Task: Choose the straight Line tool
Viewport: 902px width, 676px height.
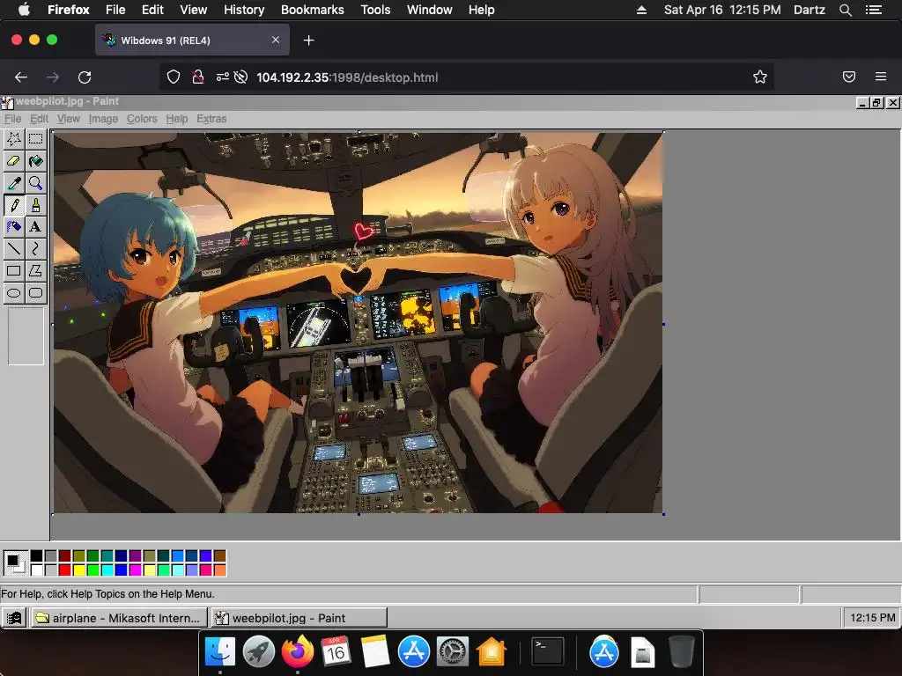Action: click(14, 249)
